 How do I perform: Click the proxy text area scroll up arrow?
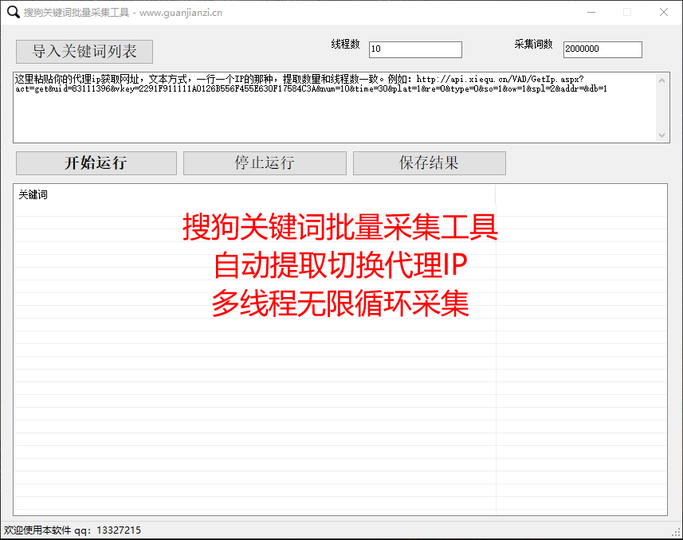[662, 80]
